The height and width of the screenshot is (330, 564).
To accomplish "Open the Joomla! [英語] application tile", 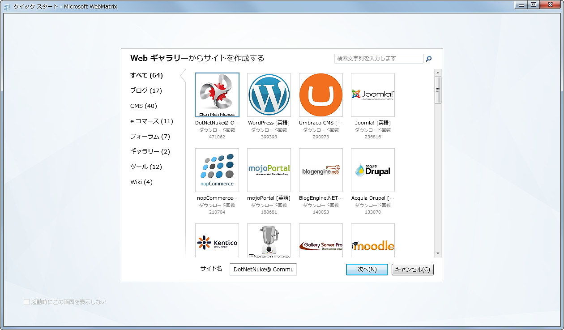I will click(372, 95).
